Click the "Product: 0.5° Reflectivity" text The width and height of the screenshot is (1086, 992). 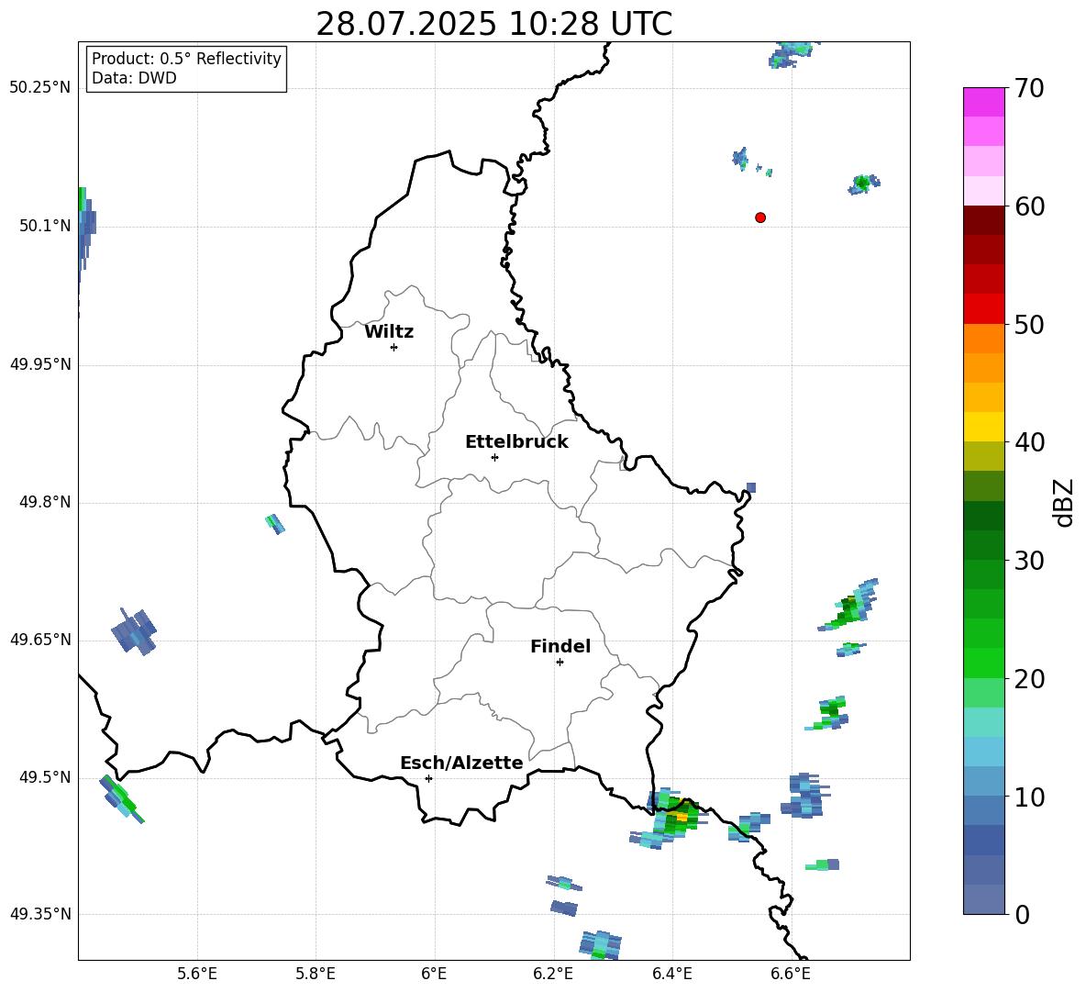pyautogui.click(x=186, y=59)
